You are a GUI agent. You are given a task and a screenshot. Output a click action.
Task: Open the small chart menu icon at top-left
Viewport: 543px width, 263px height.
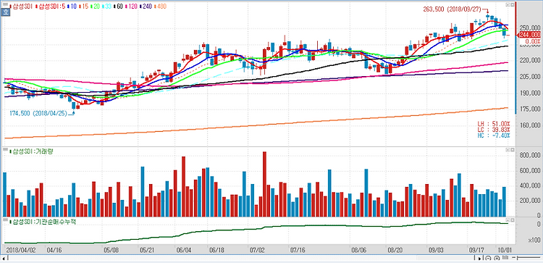(x=5, y=4)
